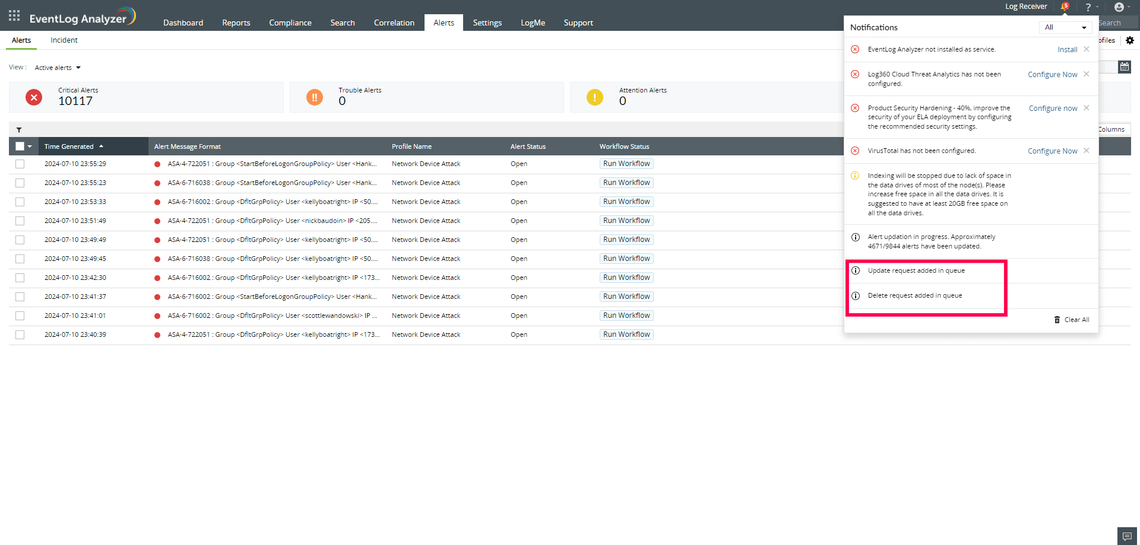
Task: Switch to the Incident tab
Action: coord(64,40)
